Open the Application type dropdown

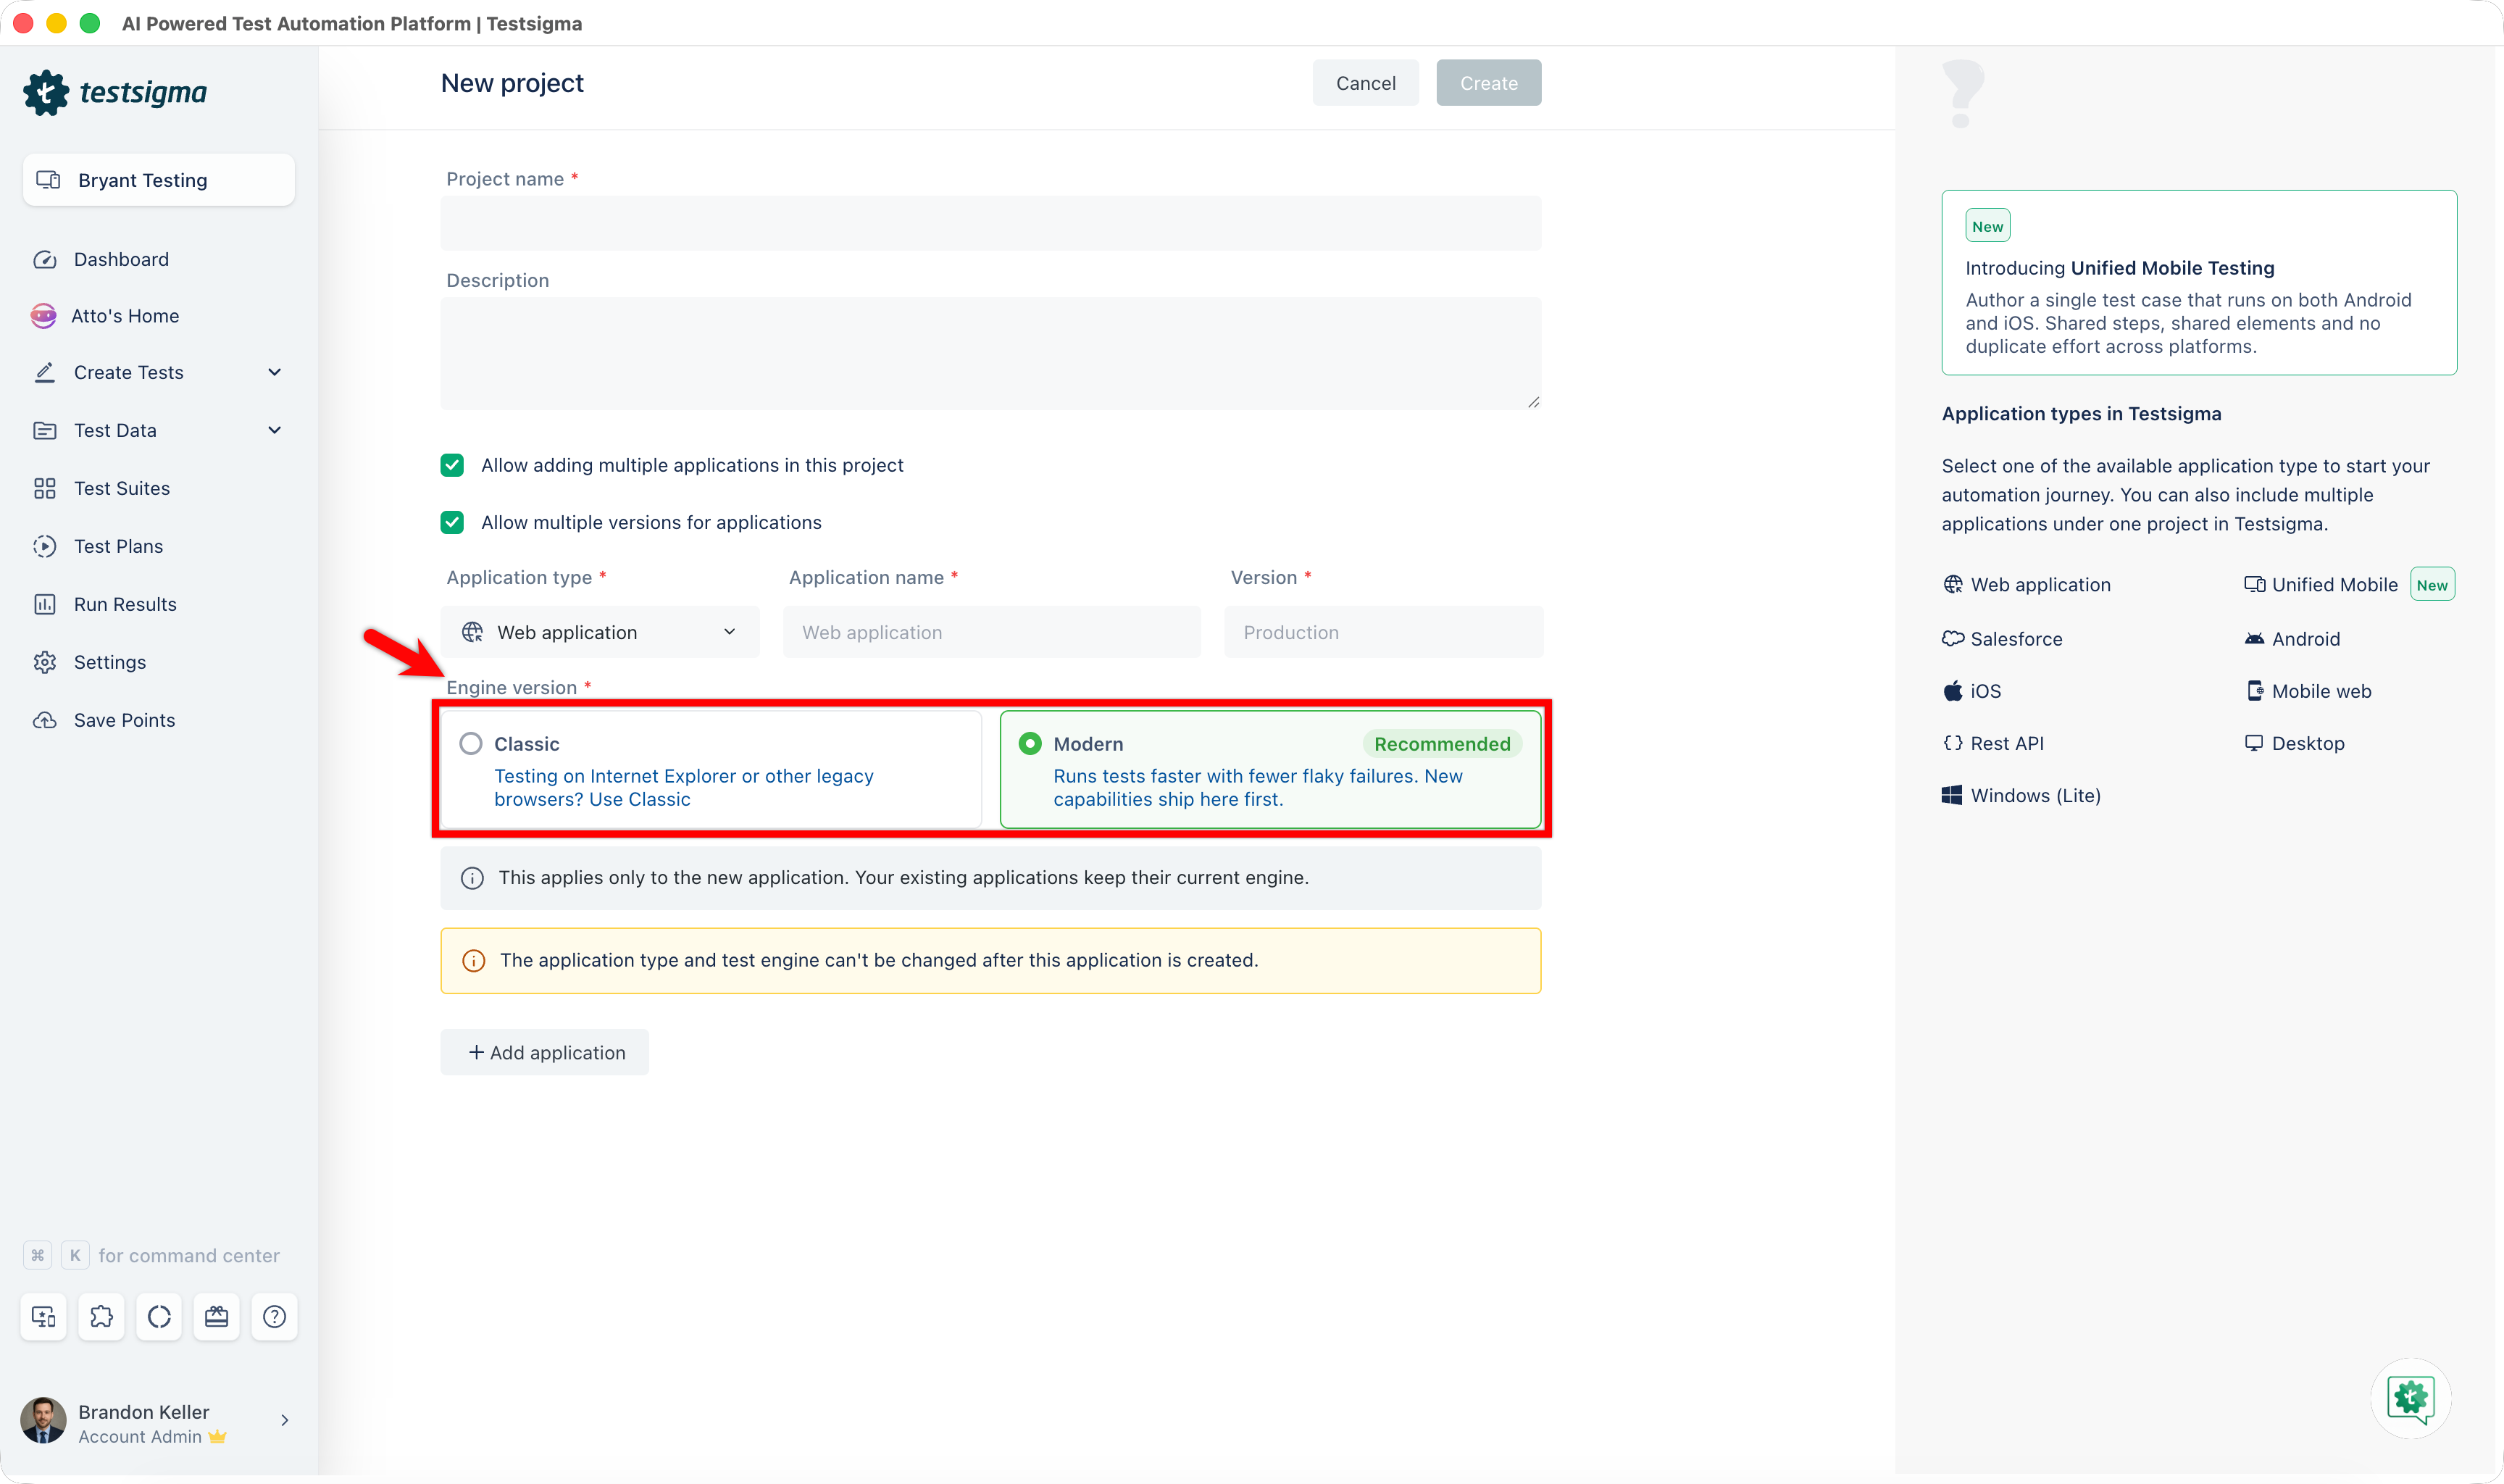[600, 632]
